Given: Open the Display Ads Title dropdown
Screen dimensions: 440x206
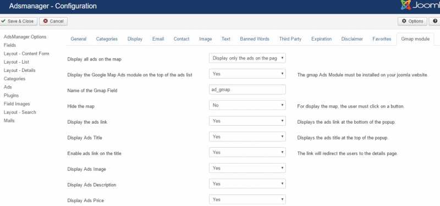Looking at the screenshot, I should tap(248, 136).
